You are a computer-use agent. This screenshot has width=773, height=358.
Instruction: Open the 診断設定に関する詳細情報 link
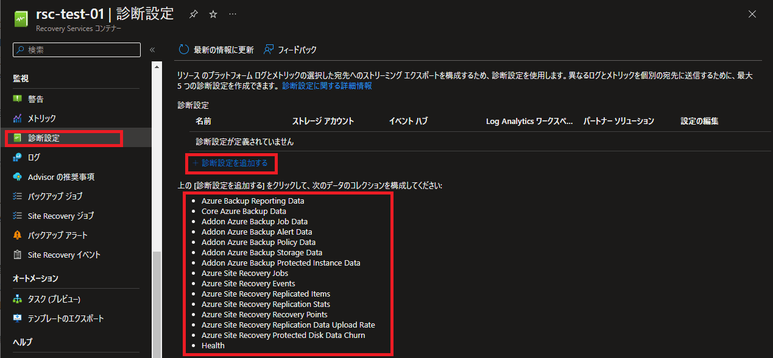pos(327,86)
